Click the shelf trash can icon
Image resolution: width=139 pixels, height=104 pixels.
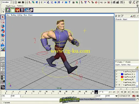pyautogui.click(x=137, y=6)
